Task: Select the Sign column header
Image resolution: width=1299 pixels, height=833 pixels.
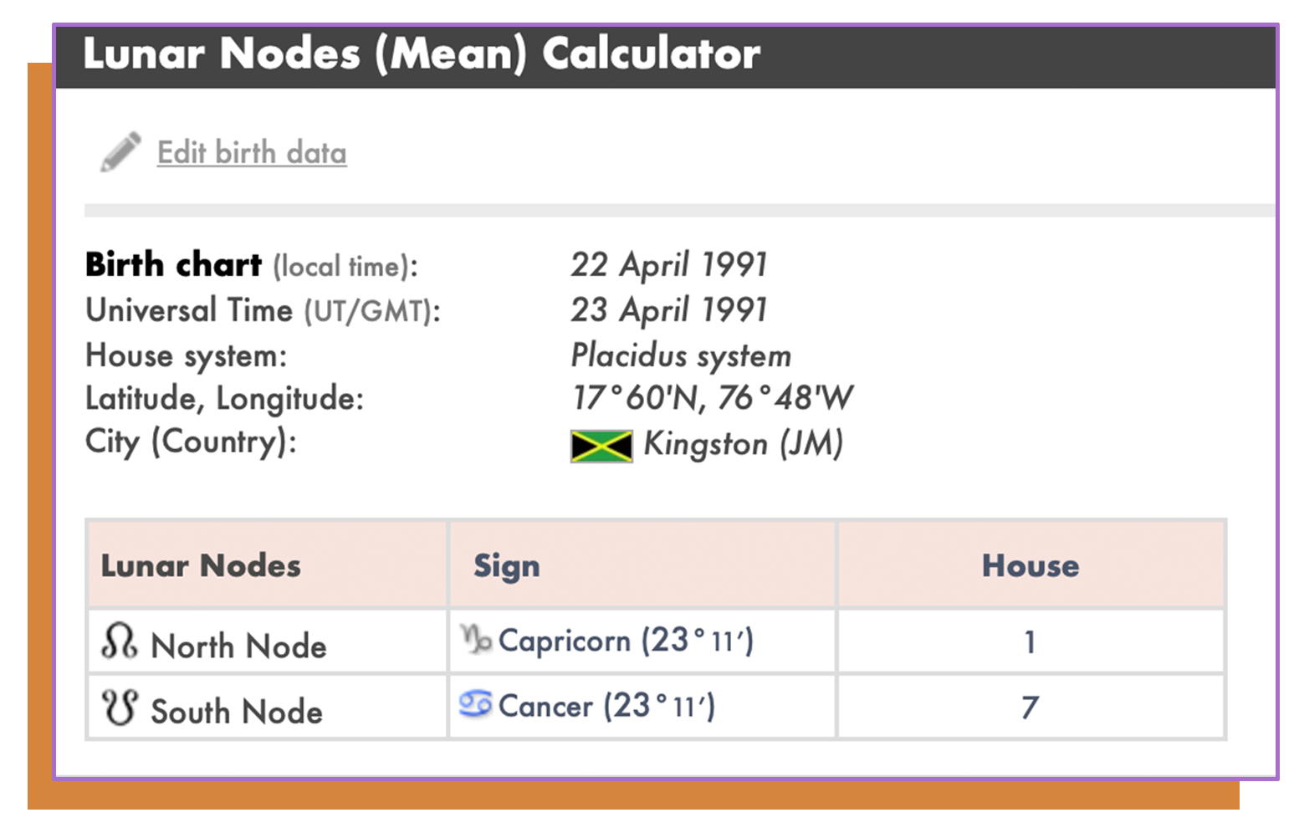Action: [x=506, y=565]
